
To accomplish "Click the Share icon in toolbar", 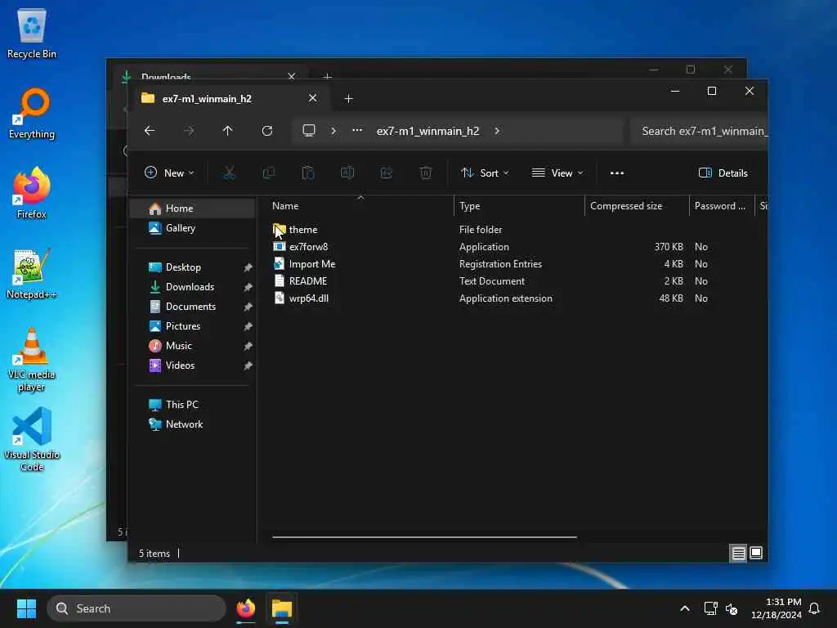I will tap(387, 173).
